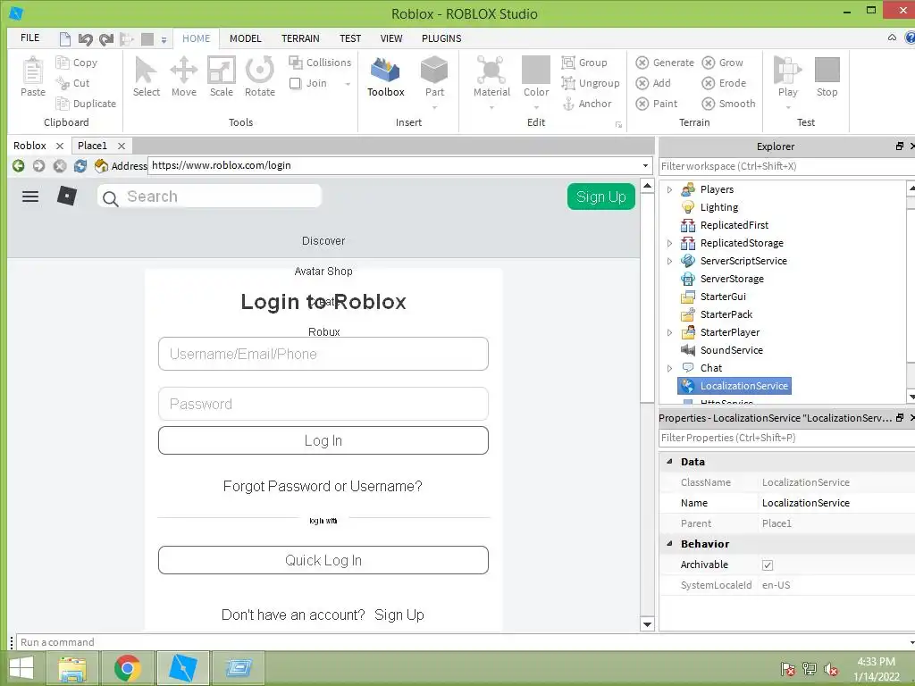This screenshot has width=915, height=686.
Task: Activate the Scale tool
Action: 222,77
